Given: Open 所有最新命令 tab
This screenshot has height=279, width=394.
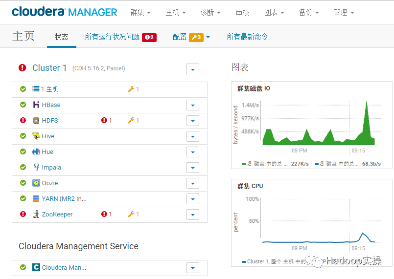Looking at the screenshot, I should click(247, 37).
